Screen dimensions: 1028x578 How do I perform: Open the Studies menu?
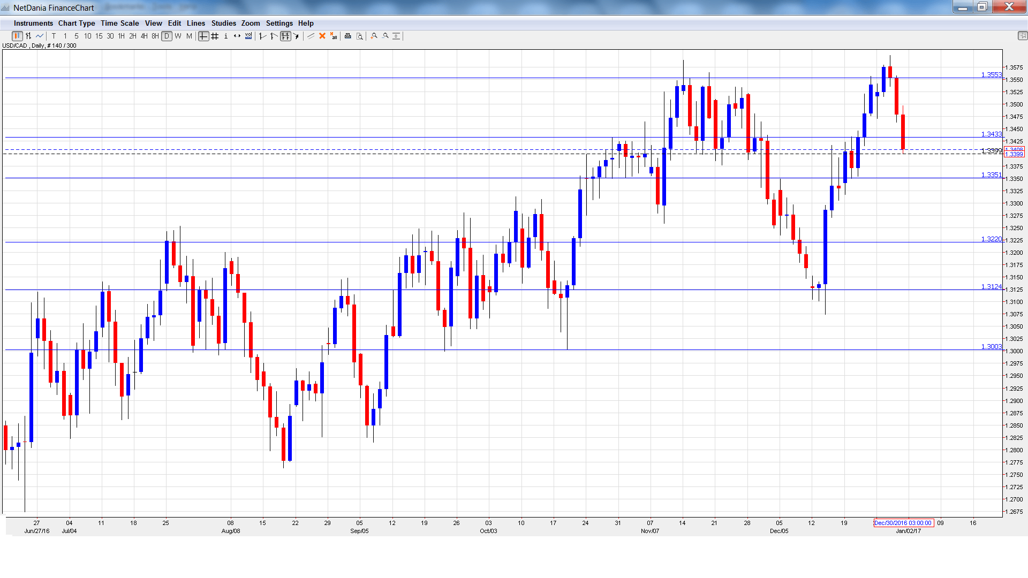[x=223, y=23]
